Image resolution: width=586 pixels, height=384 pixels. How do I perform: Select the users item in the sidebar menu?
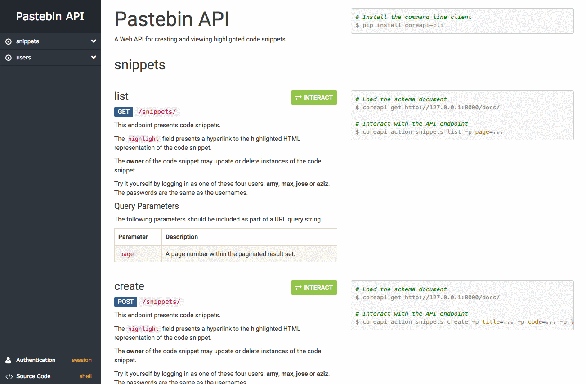coord(25,57)
